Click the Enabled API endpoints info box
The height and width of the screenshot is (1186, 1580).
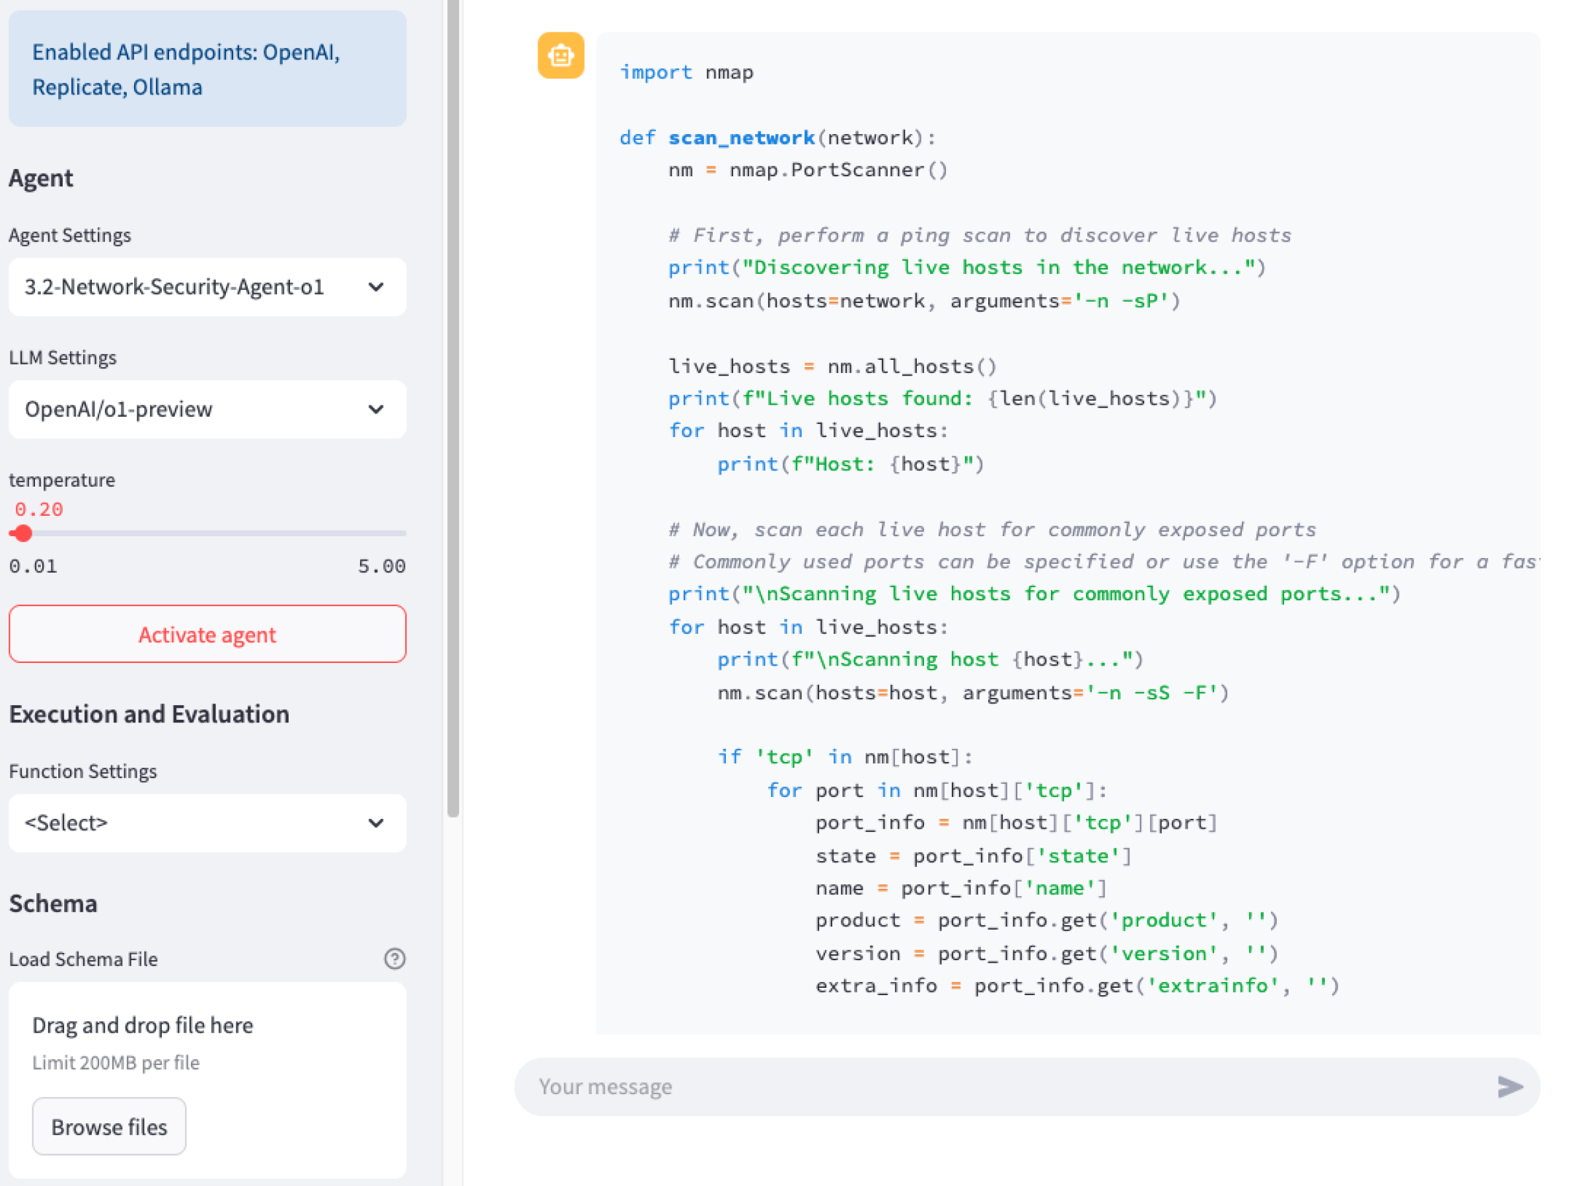click(x=207, y=69)
